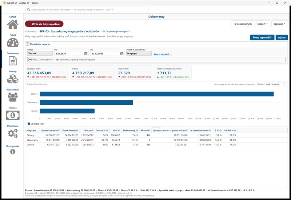Focus the report search input field

click(87, 9)
